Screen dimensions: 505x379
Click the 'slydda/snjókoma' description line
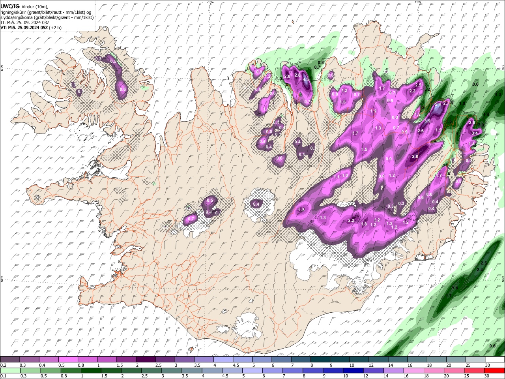(x=47, y=17)
